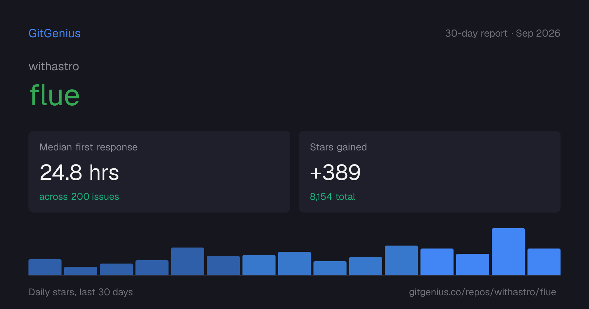Select the 8,154 total text
589x309 pixels.
(x=332, y=197)
